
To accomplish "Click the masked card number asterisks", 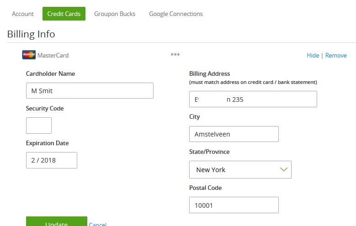I will [175, 55].
